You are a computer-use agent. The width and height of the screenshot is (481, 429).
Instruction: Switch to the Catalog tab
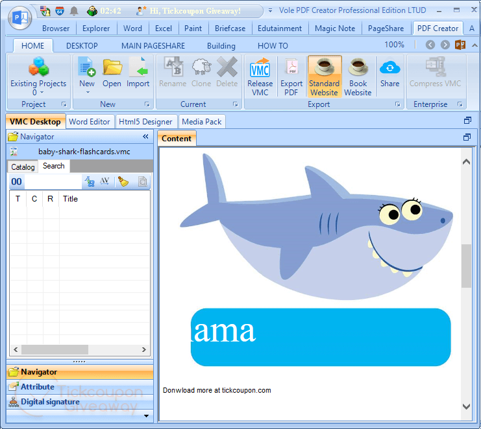point(23,167)
